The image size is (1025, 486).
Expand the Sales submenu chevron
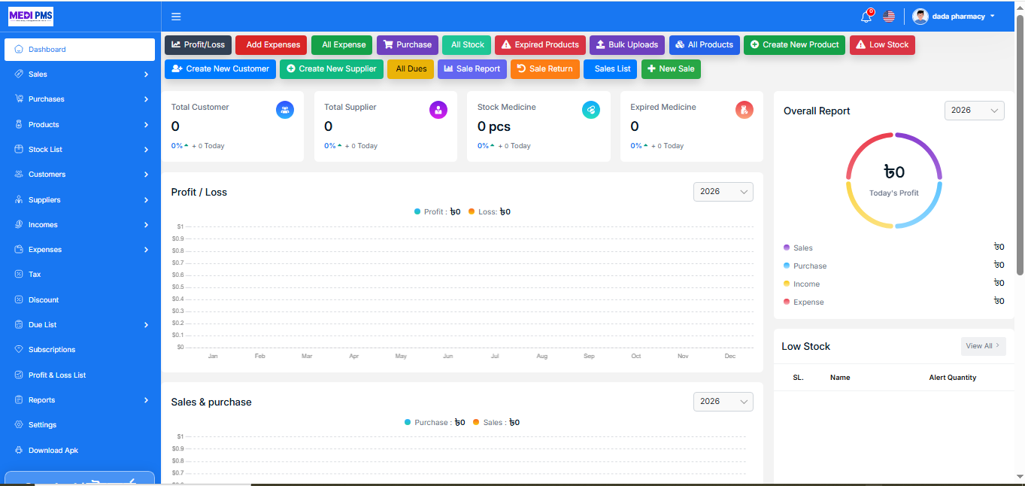pos(146,74)
